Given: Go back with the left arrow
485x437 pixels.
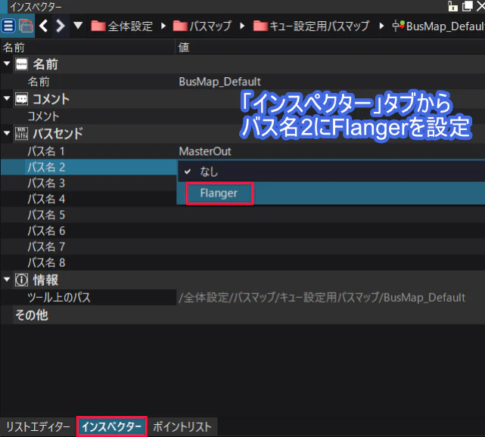Looking at the screenshot, I should [x=44, y=26].
